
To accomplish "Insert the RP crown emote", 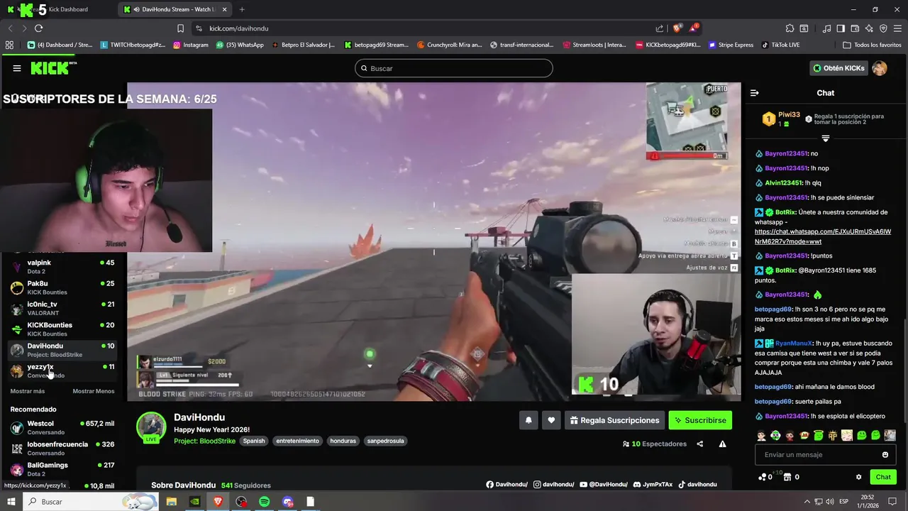I will (x=833, y=436).
